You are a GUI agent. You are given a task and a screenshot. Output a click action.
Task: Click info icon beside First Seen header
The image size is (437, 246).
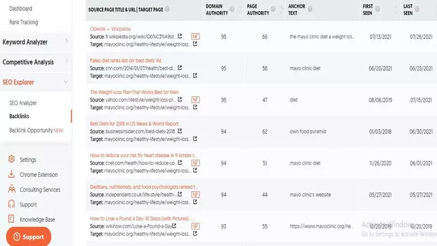pos(378,9)
